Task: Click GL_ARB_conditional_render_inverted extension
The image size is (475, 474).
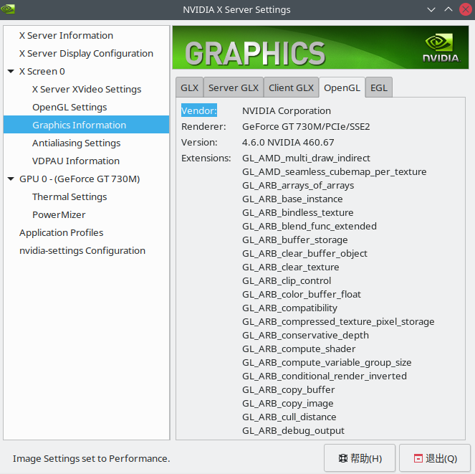Action: pyautogui.click(x=325, y=376)
